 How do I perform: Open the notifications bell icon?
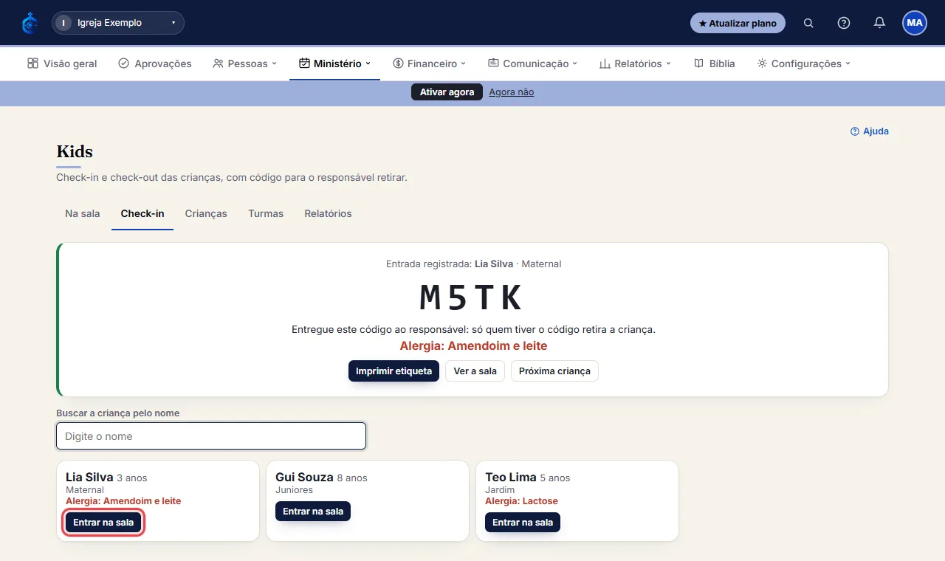tap(879, 23)
